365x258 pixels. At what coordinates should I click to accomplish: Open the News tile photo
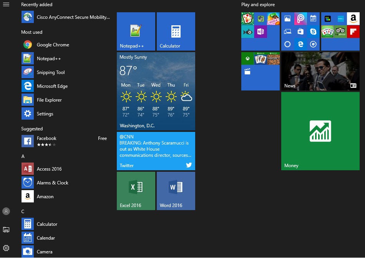(320, 71)
